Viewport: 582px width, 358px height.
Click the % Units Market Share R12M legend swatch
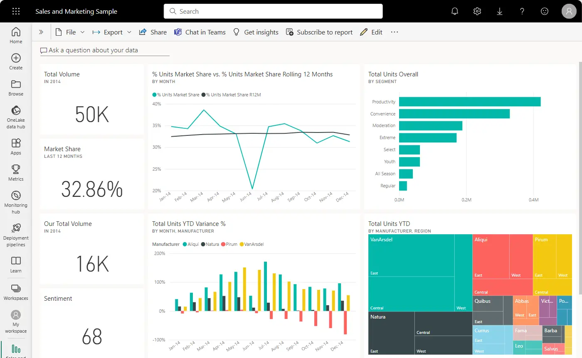204,95
